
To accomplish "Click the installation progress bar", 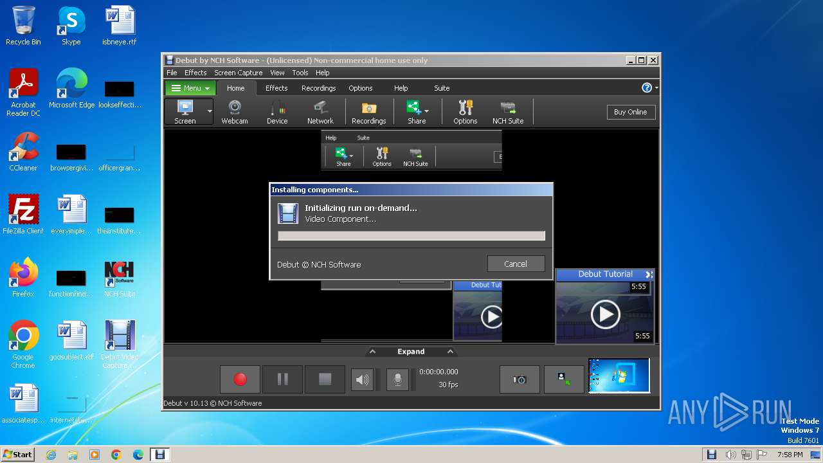I will (411, 236).
